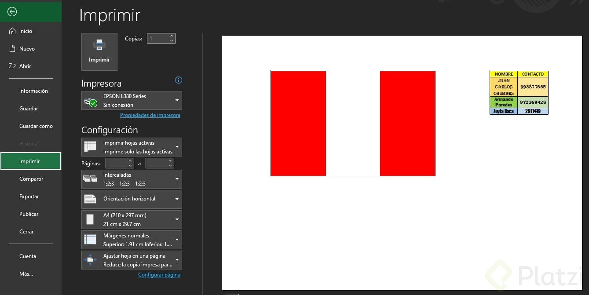Screen dimensions: 589x295
Task: Open Propiedades de impresora link
Action: 150,115
